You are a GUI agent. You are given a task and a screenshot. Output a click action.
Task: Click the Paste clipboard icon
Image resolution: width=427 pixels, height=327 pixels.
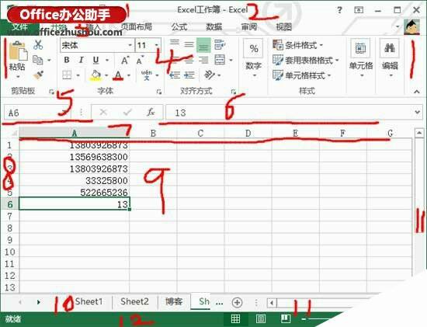[x=18, y=51]
